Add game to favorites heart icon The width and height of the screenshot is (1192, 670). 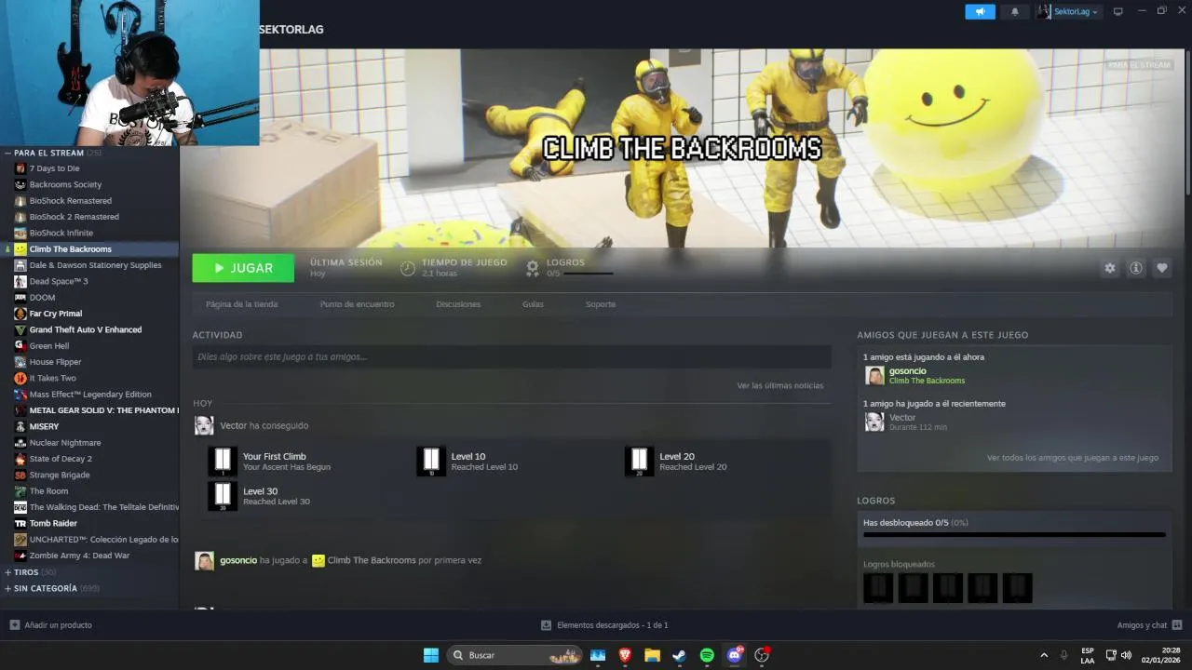tap(1161, 268)
